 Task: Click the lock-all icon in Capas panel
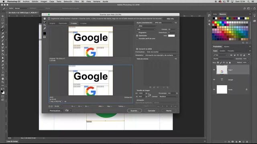click(230, 62)
